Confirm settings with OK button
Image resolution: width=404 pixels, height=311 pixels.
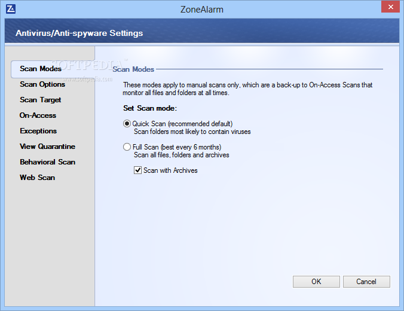click(316, 282)
